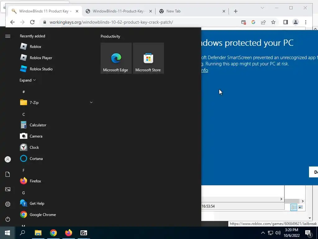Open the Chrome tab search chevron
The width and height of the screenshot is (318, 239).
[x=262, y=8]
